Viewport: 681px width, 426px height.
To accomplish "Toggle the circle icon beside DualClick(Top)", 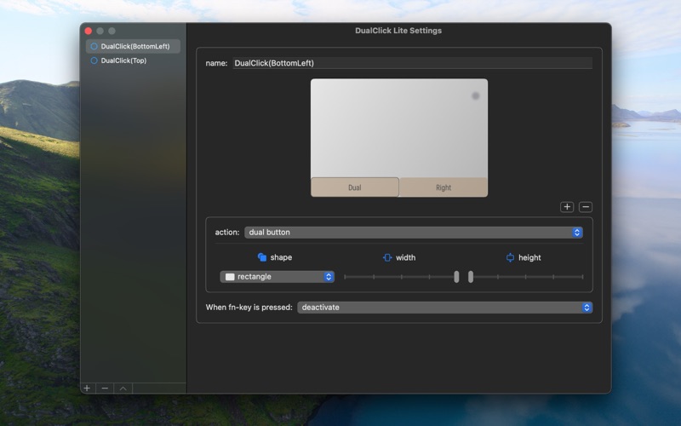I will (x=94, y=60).
